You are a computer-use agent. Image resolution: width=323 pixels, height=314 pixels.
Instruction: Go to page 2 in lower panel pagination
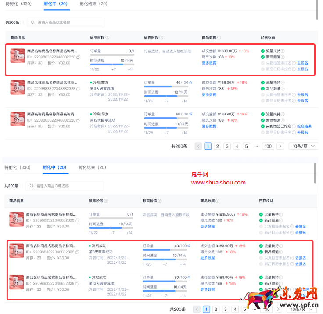(216, 309)
